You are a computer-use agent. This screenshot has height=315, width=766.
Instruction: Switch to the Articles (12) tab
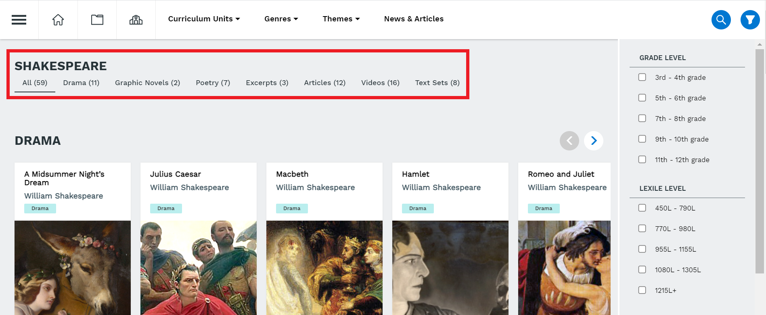pos(325,83)
